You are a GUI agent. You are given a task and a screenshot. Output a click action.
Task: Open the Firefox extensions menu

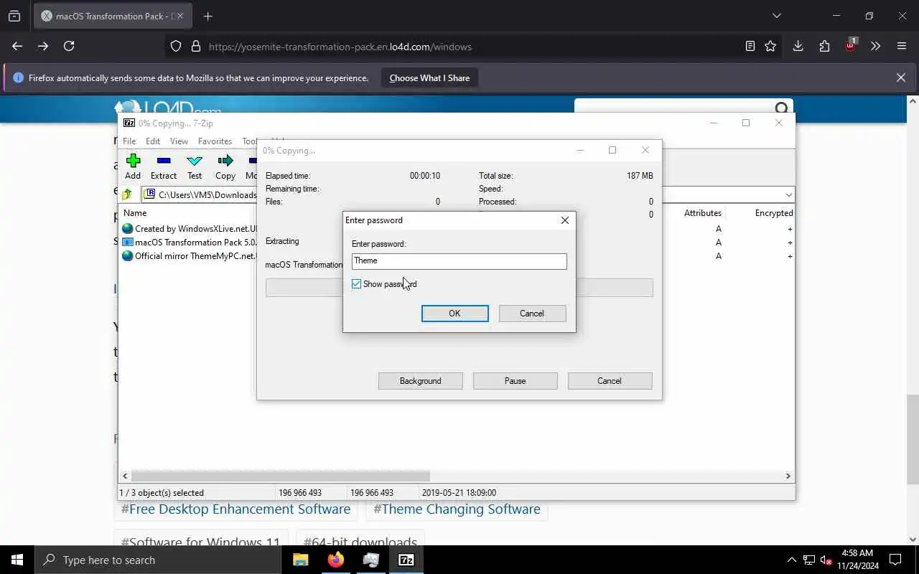[824, 46]
